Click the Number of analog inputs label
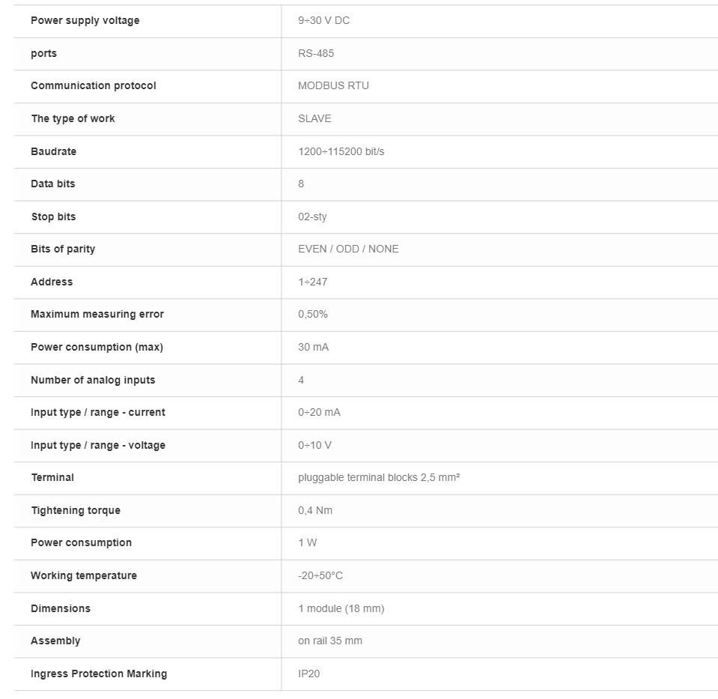The width and height of the screenshot is (718, 699). coord(93,380)
